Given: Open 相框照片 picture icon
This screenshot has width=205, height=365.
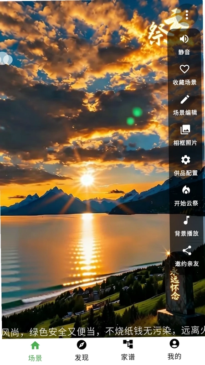Looking at the screenshot, I should pos(185,130).
